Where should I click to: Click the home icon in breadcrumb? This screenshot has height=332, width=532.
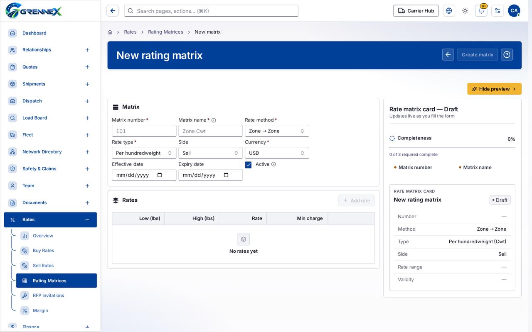click(x=110, y=32)
